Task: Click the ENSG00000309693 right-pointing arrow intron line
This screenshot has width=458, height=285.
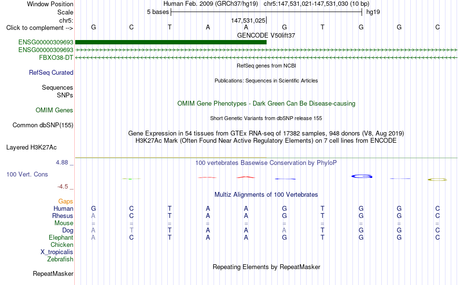Action: pyautogui.click(x=266, y=50)
